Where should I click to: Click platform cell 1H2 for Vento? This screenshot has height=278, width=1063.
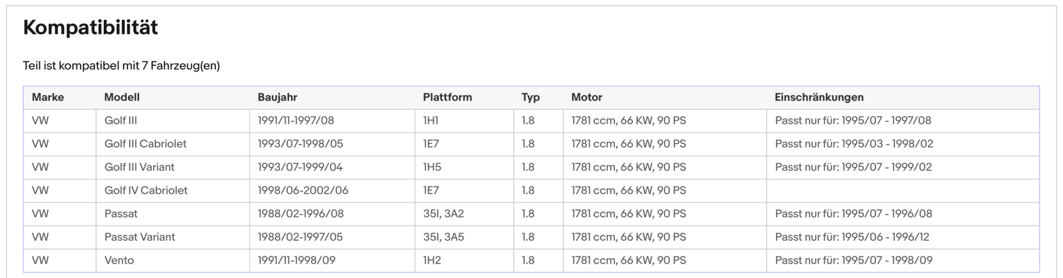[432, 261]
